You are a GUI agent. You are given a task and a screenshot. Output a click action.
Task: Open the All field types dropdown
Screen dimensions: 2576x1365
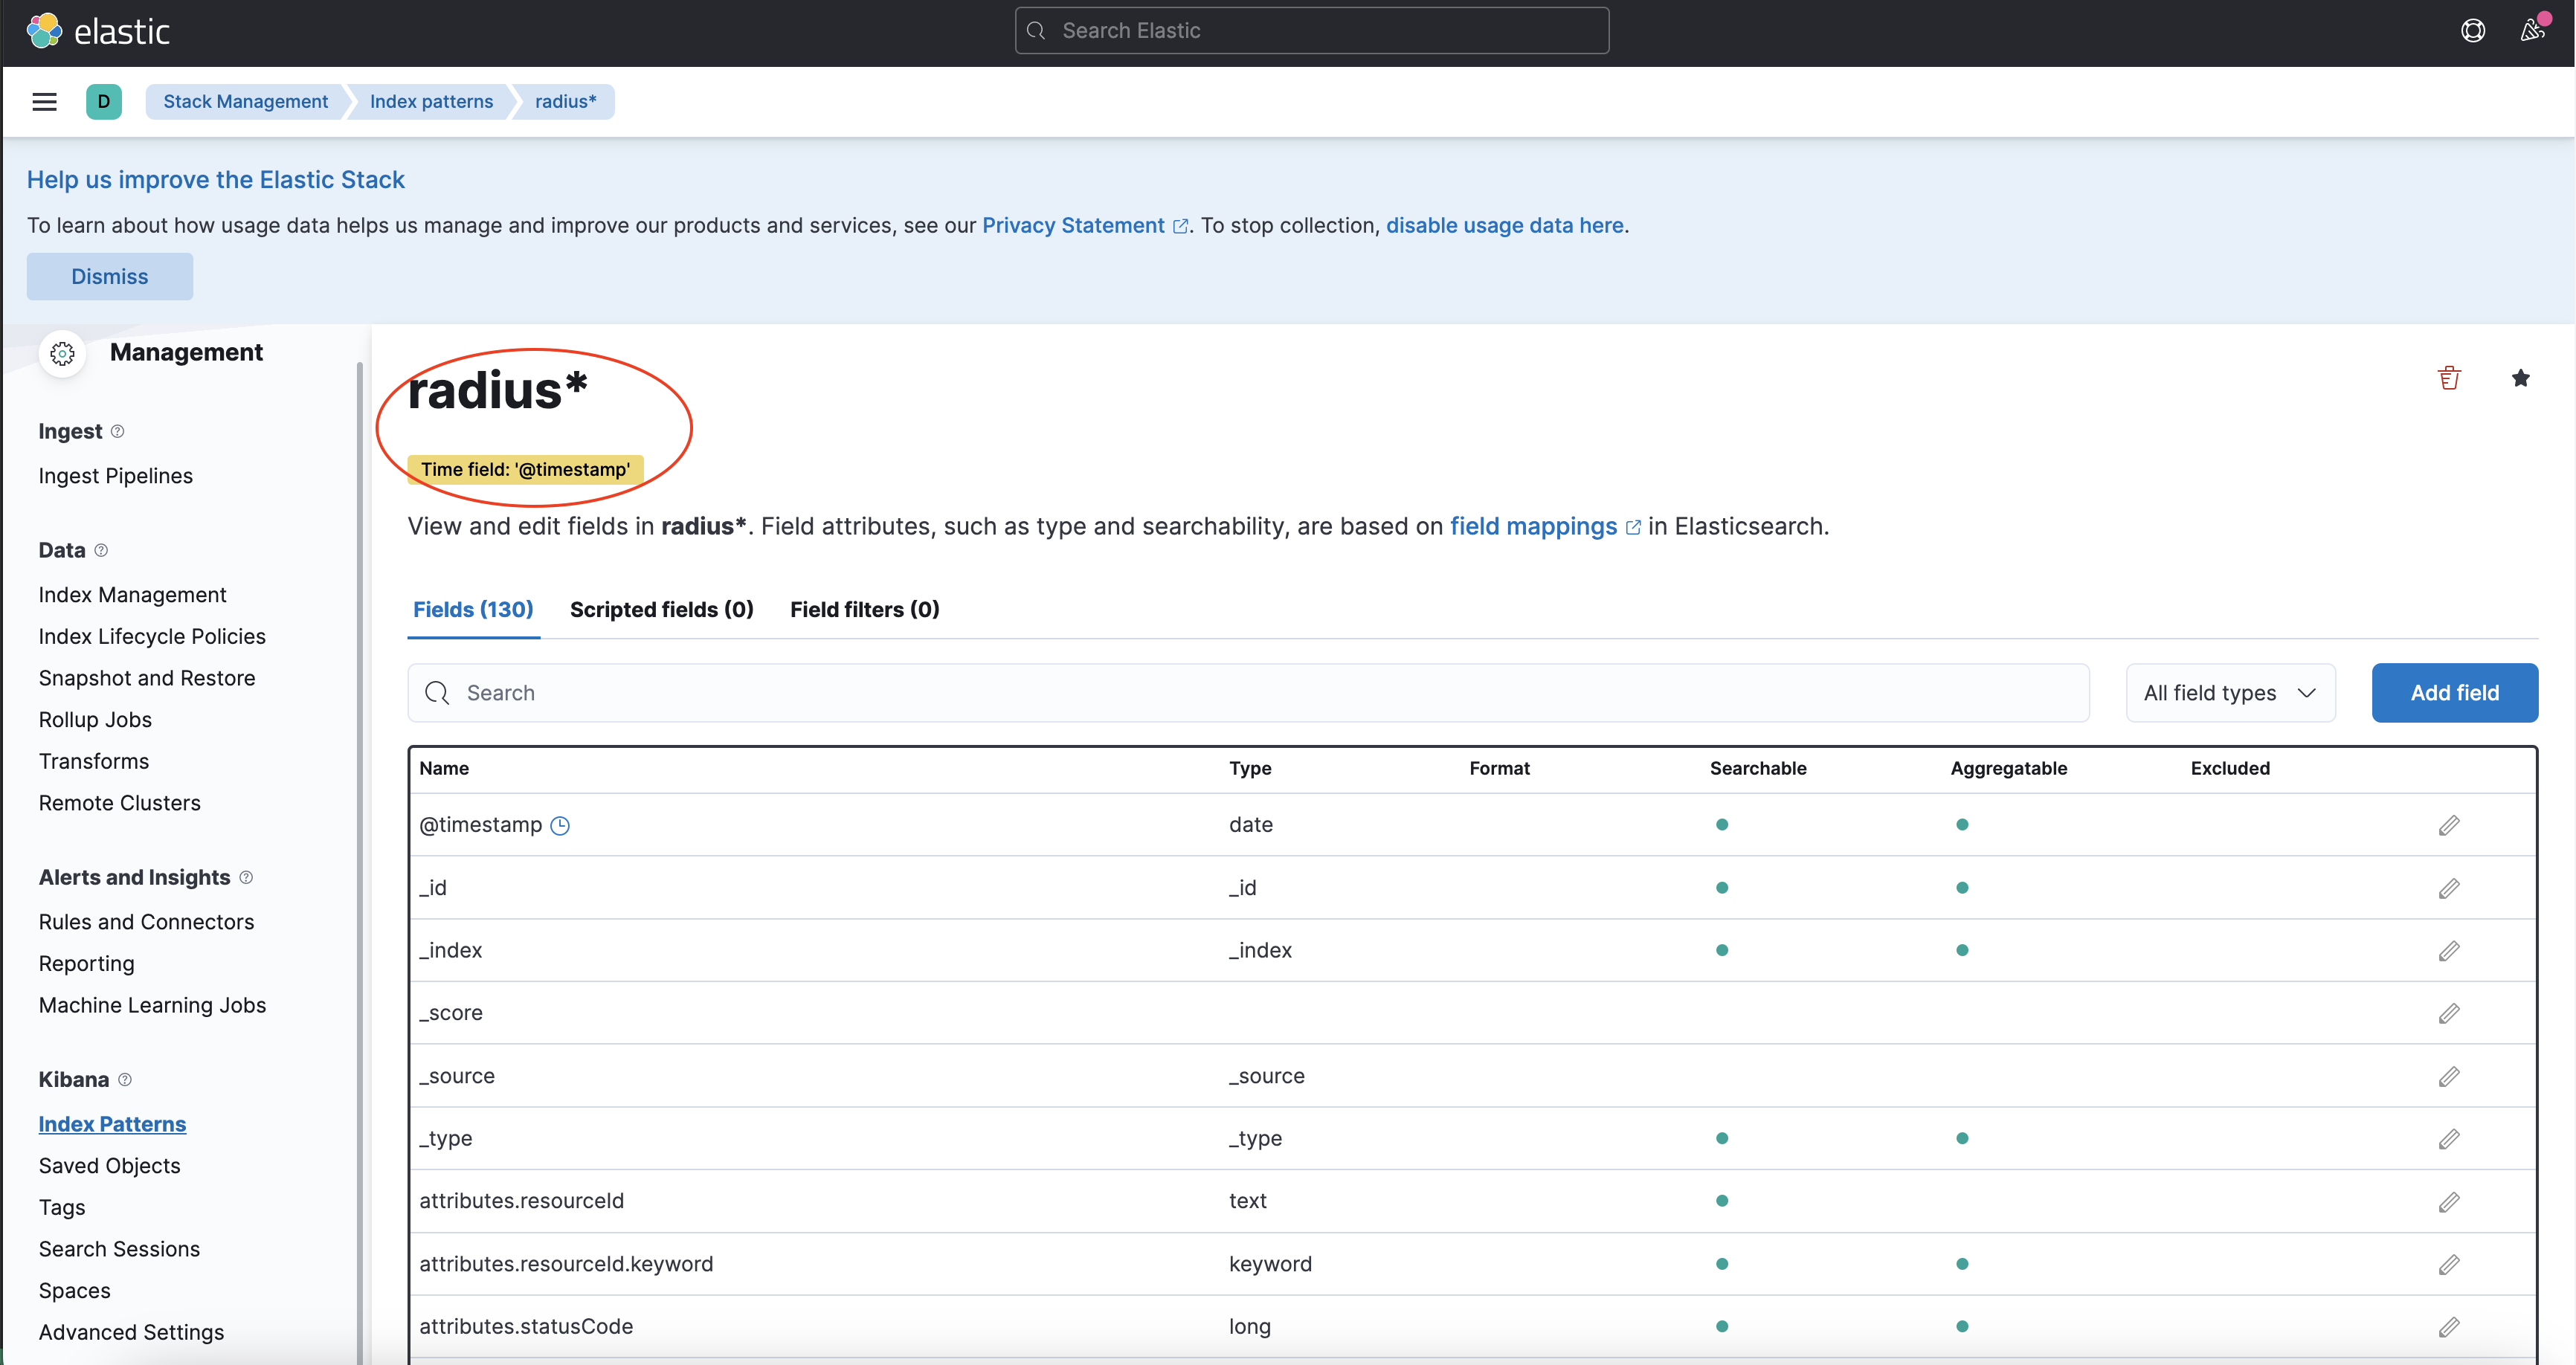[x=2230, y=693]
